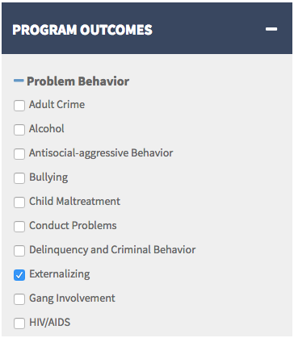Check the Gang Involvement checkbox

tap(19, 299)
